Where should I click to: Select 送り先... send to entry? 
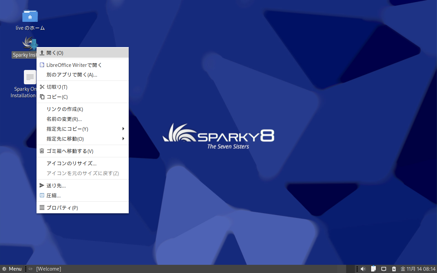pos(83,186)
